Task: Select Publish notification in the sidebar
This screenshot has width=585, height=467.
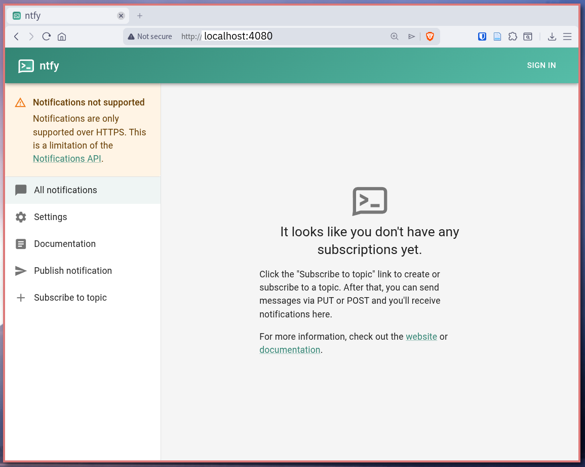Action: click(x=72, y=270)
